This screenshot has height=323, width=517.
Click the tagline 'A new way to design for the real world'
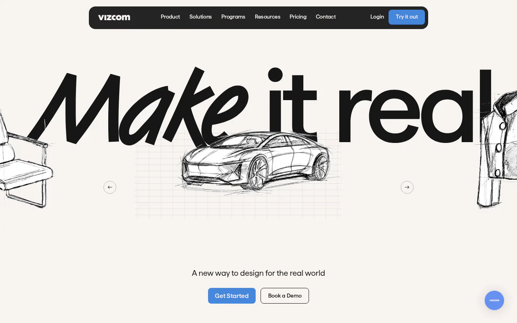pos(258,273)
